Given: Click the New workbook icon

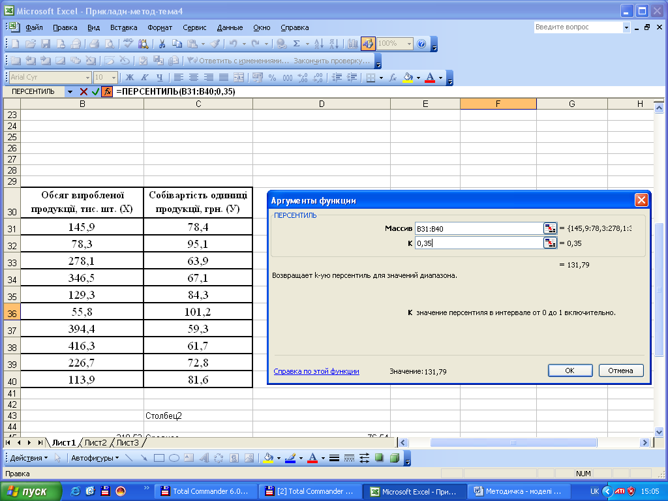Looking at the screenshot, I should tap(16, 44).
